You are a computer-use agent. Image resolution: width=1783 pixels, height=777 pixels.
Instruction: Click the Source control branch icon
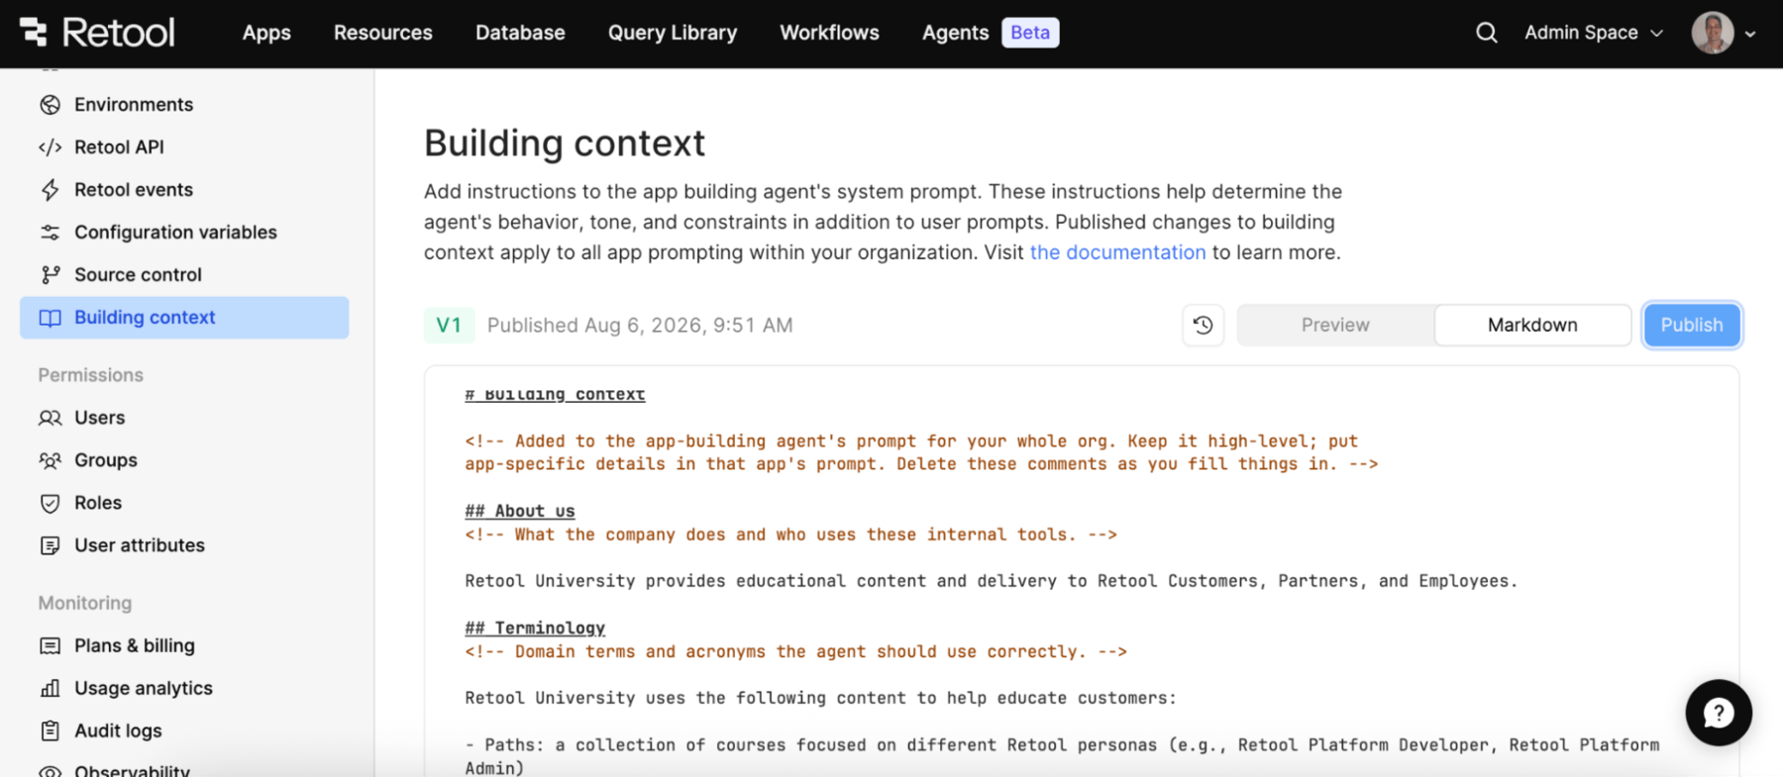(50, 275)
